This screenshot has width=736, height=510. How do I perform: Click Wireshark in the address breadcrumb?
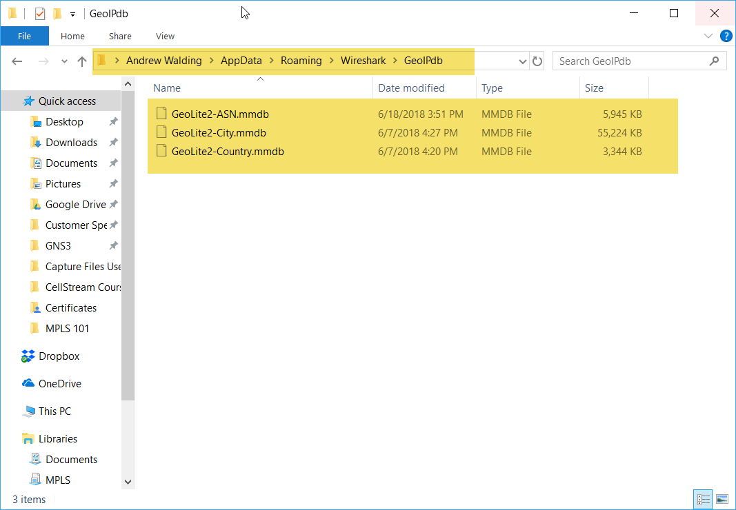point(362,61)
